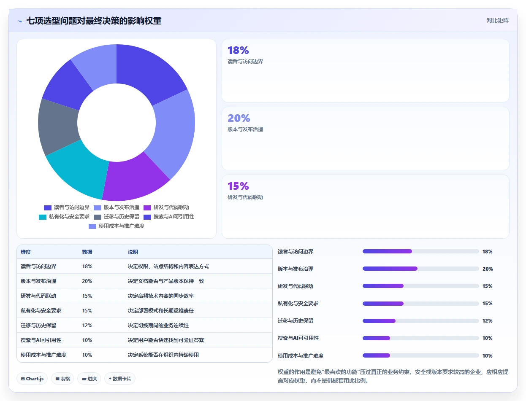
Task: Click the 18% value in the table
Action: coord(87,266)
